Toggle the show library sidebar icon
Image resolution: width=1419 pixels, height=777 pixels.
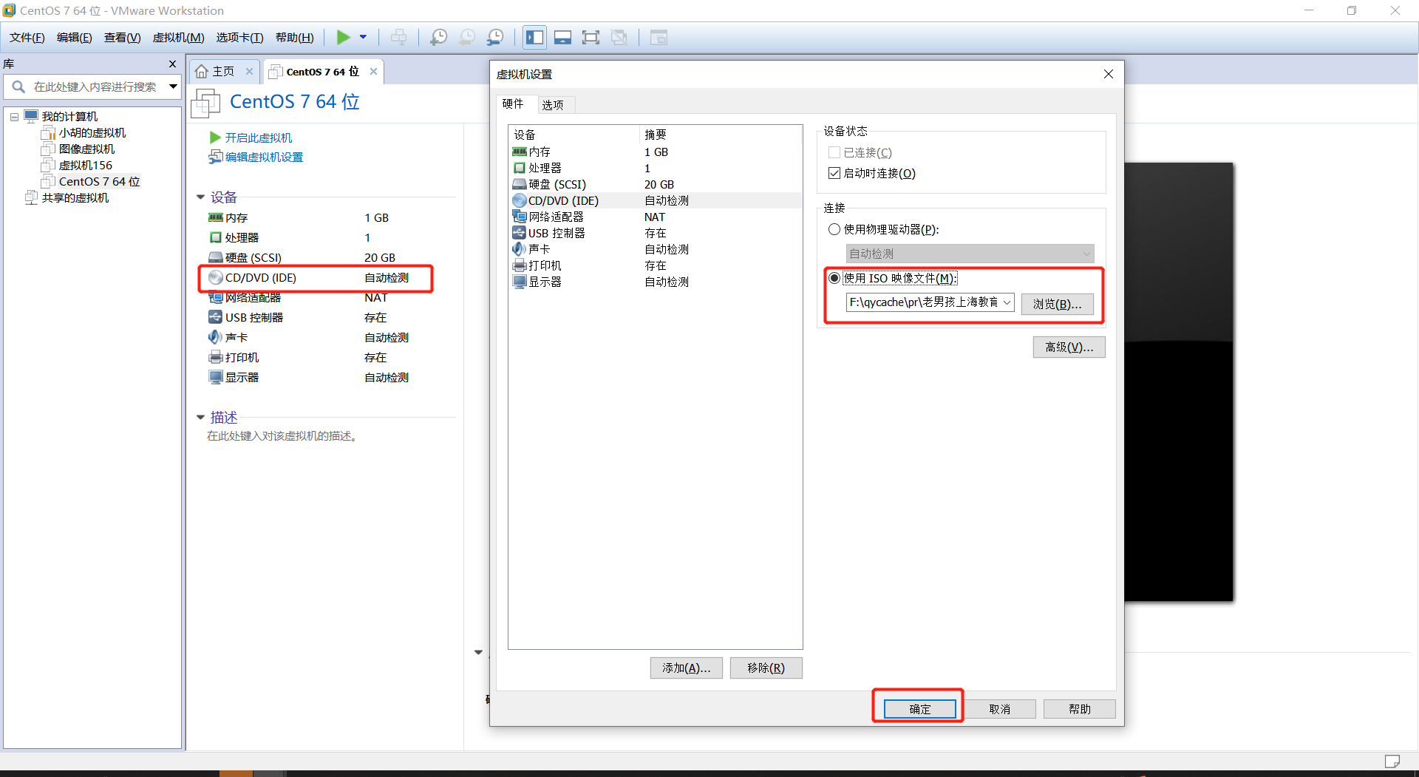click(534, 37)
